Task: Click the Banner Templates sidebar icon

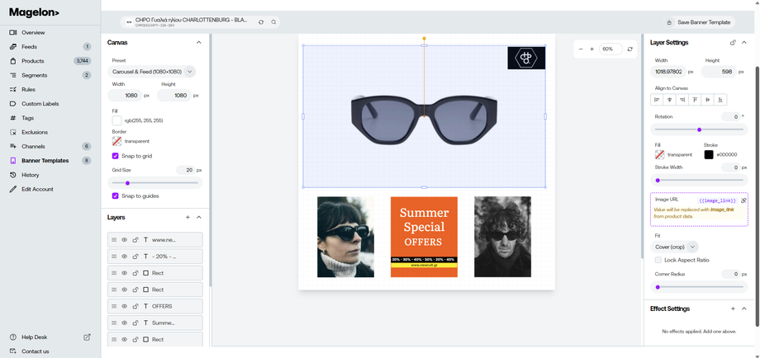Action: pos(12,161)
